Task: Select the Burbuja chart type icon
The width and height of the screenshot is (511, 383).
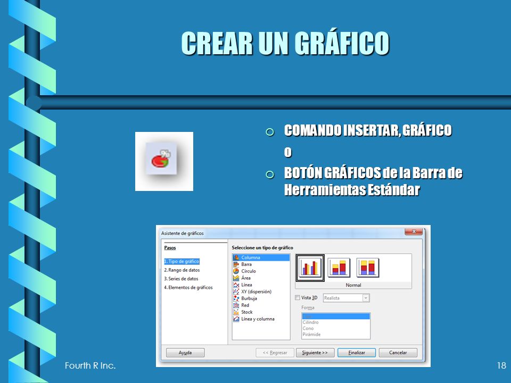Action: (x=236, y=298)
